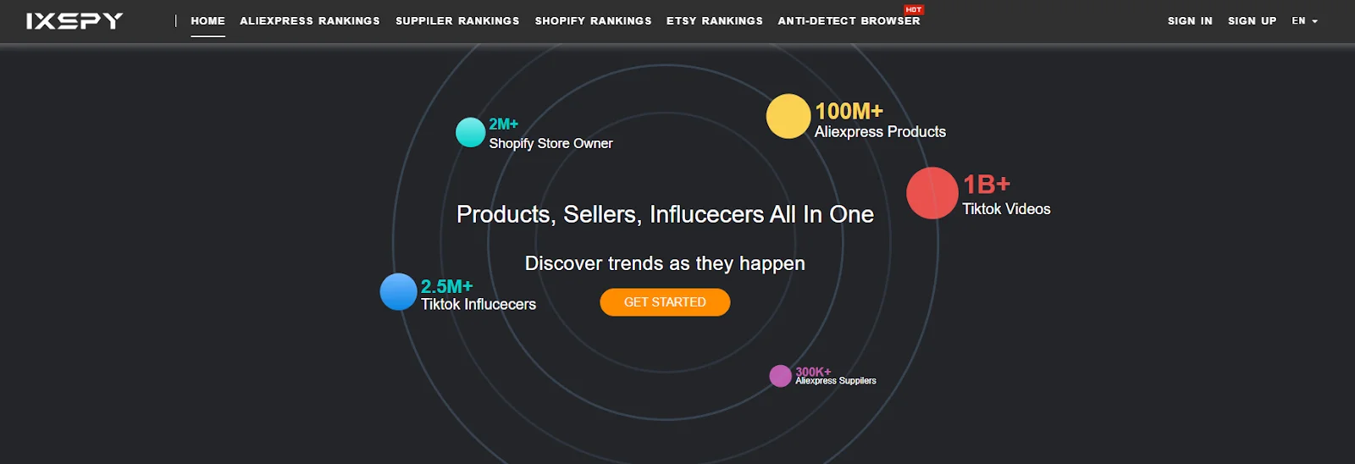Click the blue Tiktok Influcecers circle
The height and width of the screenshot is (464, 1355).
pos(398,291)
